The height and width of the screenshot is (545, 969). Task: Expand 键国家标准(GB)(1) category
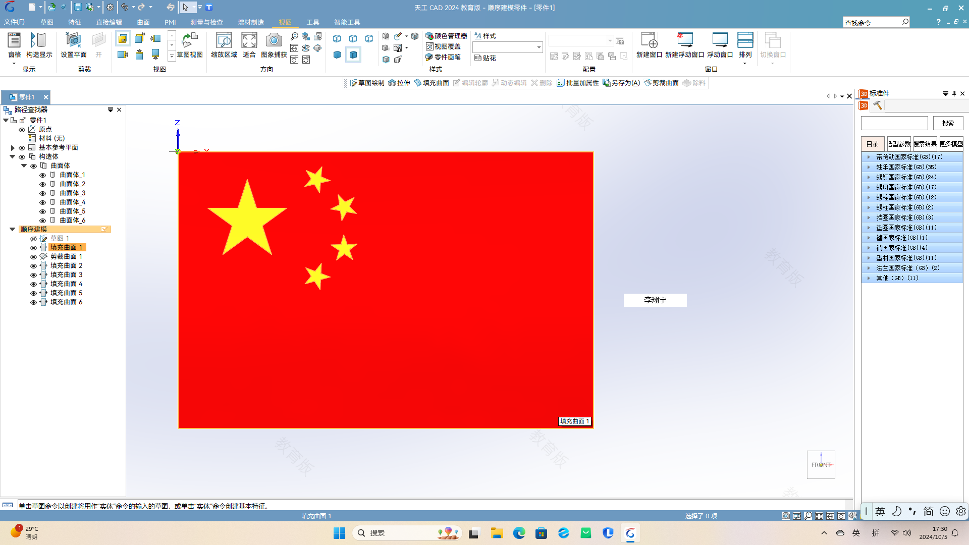click(869, 238)
